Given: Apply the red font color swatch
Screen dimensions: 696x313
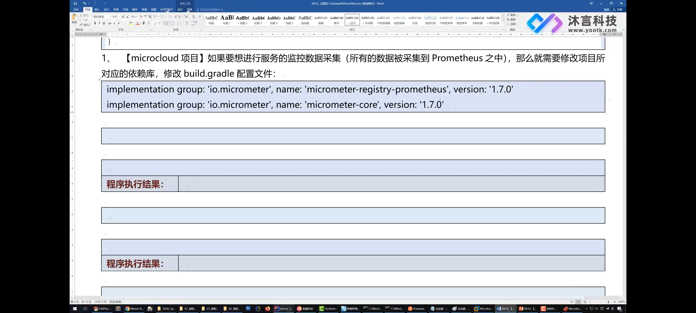Looking at the screenshot, I should [x=137, y=23].
